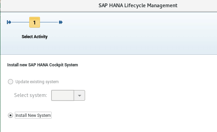Click the wizard start arrow icon
Image resolution: width=217 pixels, height=132 pixels.
[x=9, y=22]
